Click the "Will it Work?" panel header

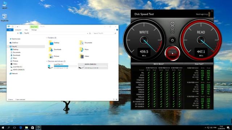click(x=159, y=64)
